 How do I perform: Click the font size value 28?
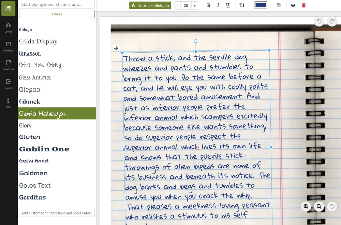click(x=186, y=5)
